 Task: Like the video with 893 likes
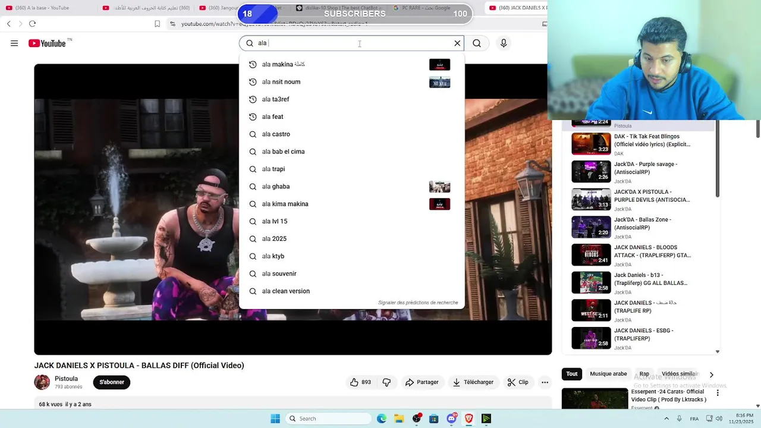tap(360, 382)
